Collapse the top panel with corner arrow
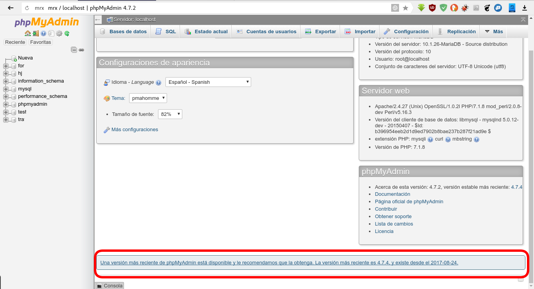The image size is (534, 289). (523, 20)
